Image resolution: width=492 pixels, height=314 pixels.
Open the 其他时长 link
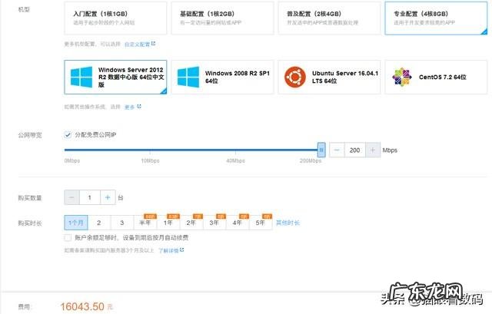(x=288, y=223)
